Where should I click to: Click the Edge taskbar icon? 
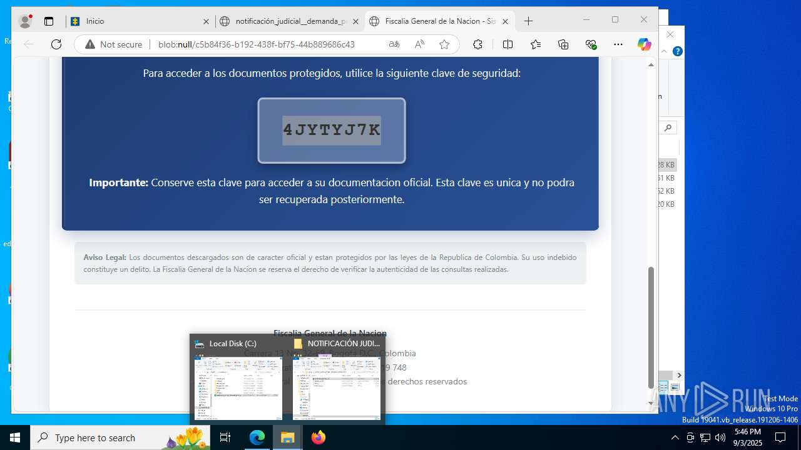pos(257,437)
